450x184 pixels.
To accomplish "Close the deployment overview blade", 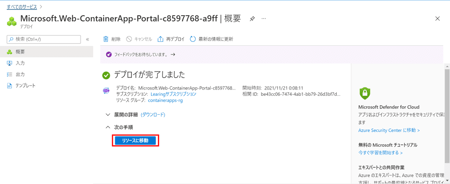I will coord(438,18).
